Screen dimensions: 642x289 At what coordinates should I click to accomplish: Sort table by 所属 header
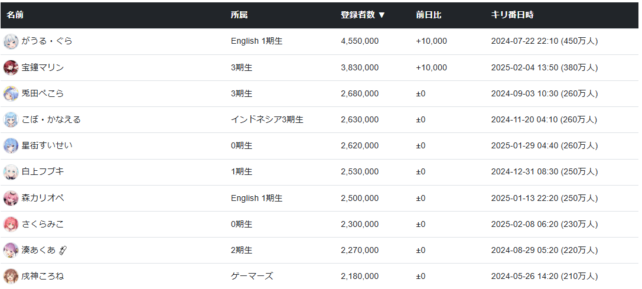239,15
